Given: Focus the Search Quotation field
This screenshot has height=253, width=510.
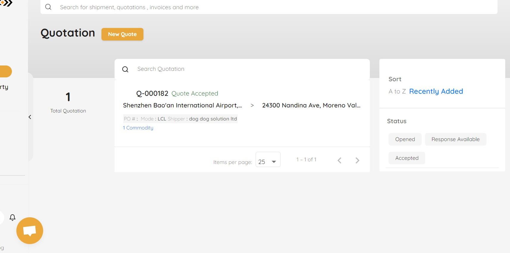Looking at the screenshot, I should point(242,69).
